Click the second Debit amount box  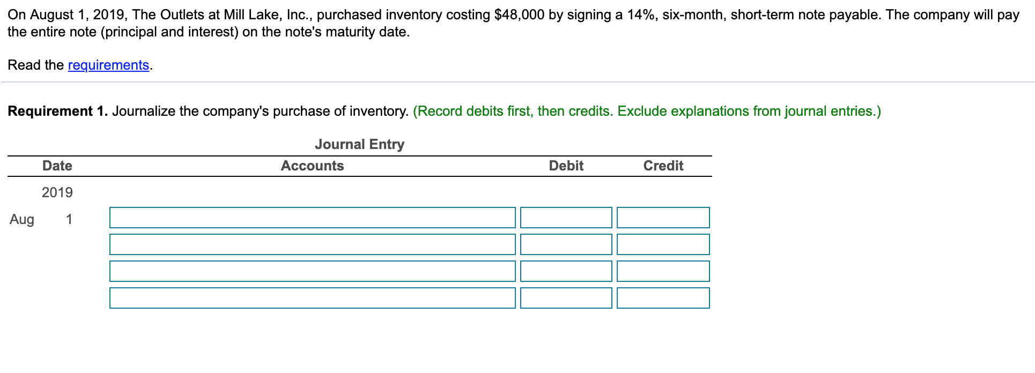[565, 244]
